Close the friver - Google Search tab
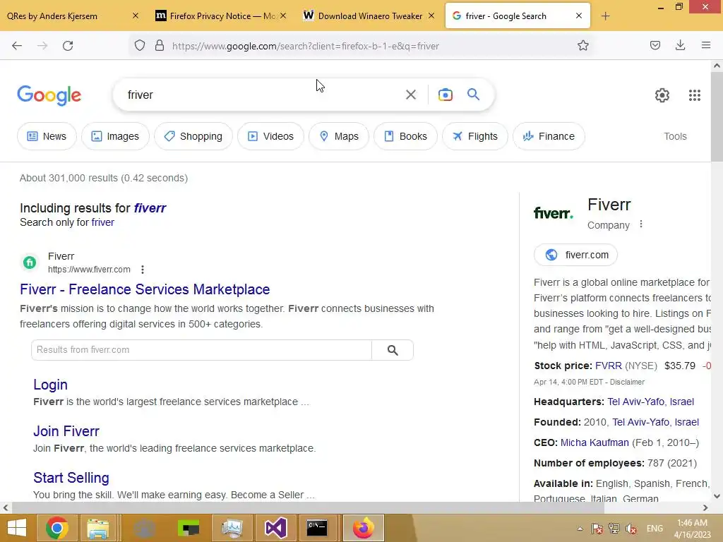 [x=579, y=16]
